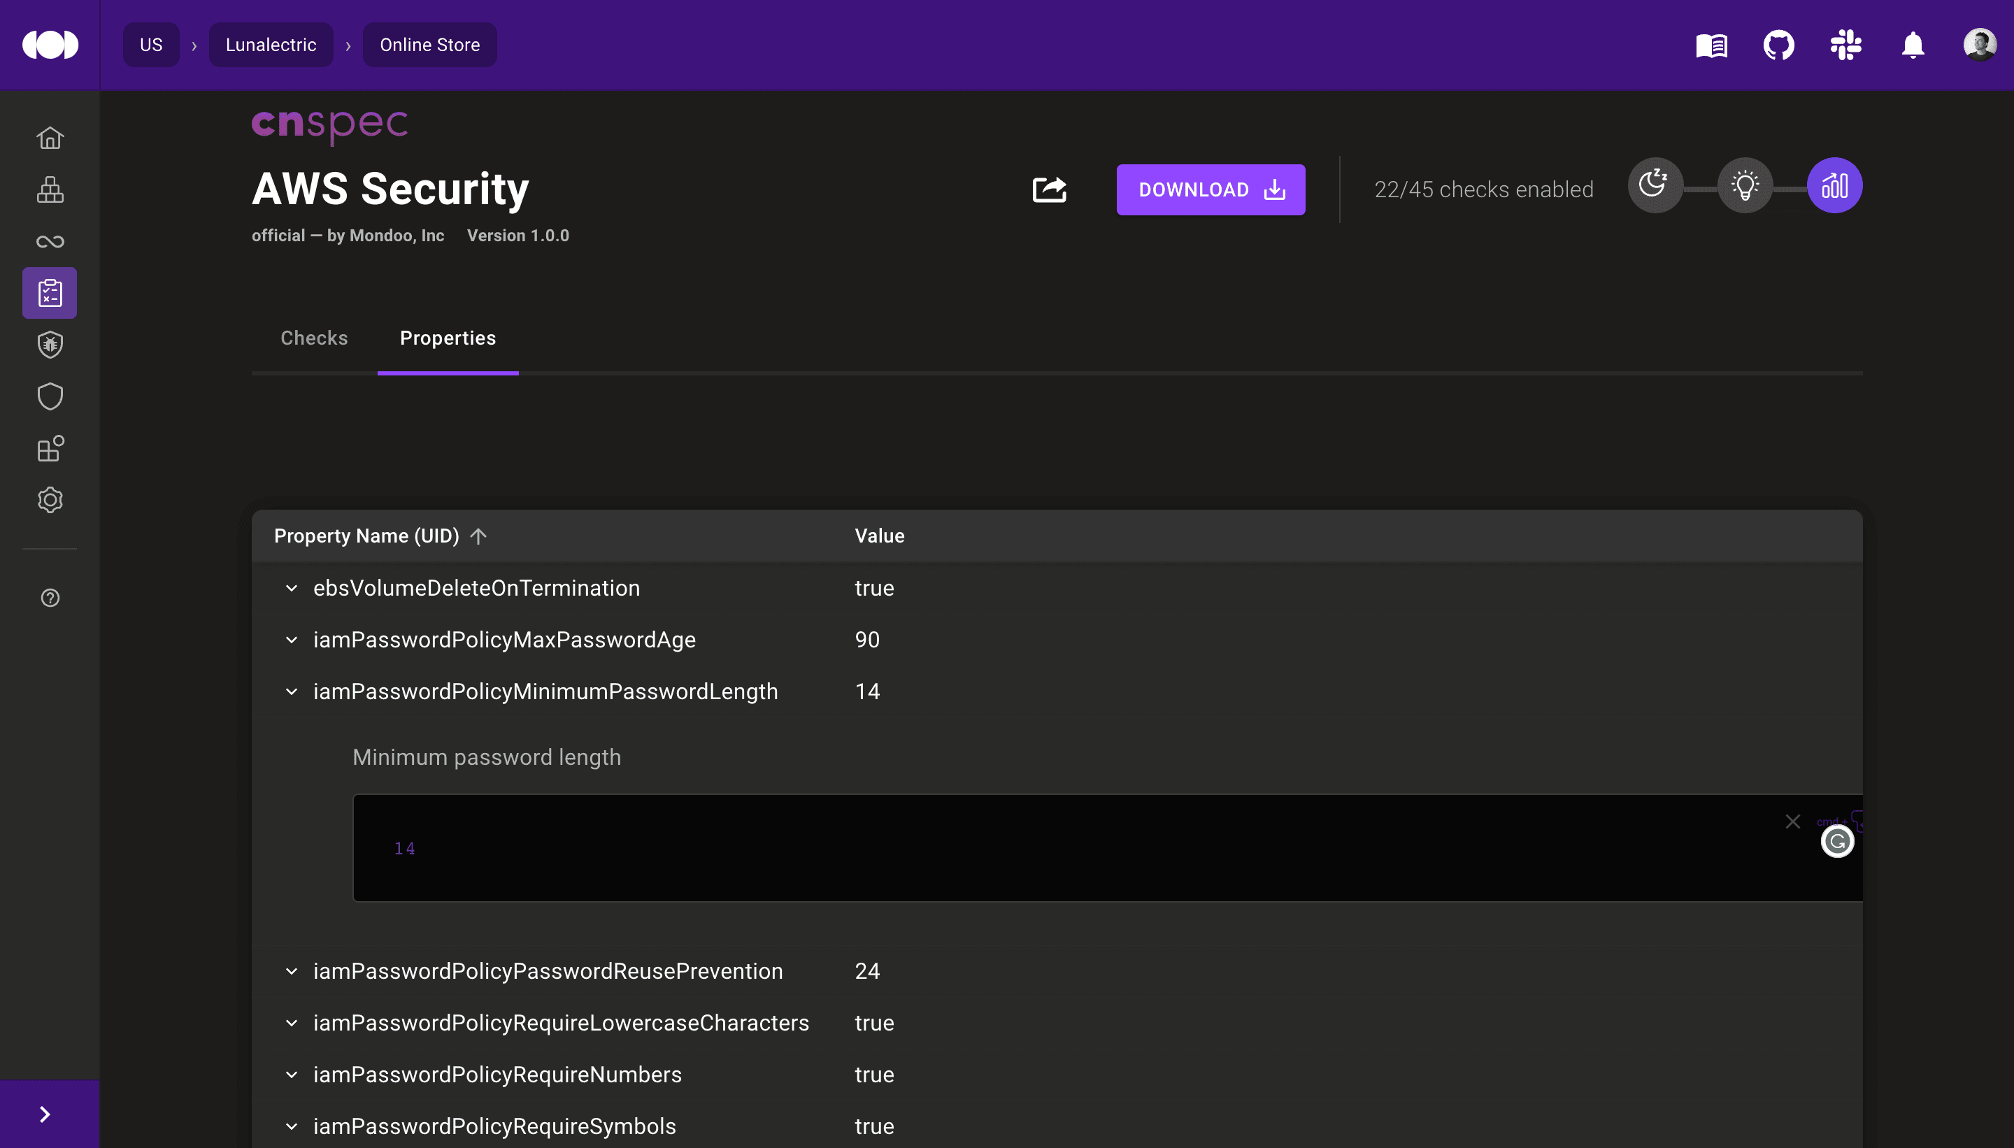Screen dimensions: 2014x1148
Task: Collapse the iamPasswordPolicyMinimumPasswordLength row
Action: coord(291,691)
